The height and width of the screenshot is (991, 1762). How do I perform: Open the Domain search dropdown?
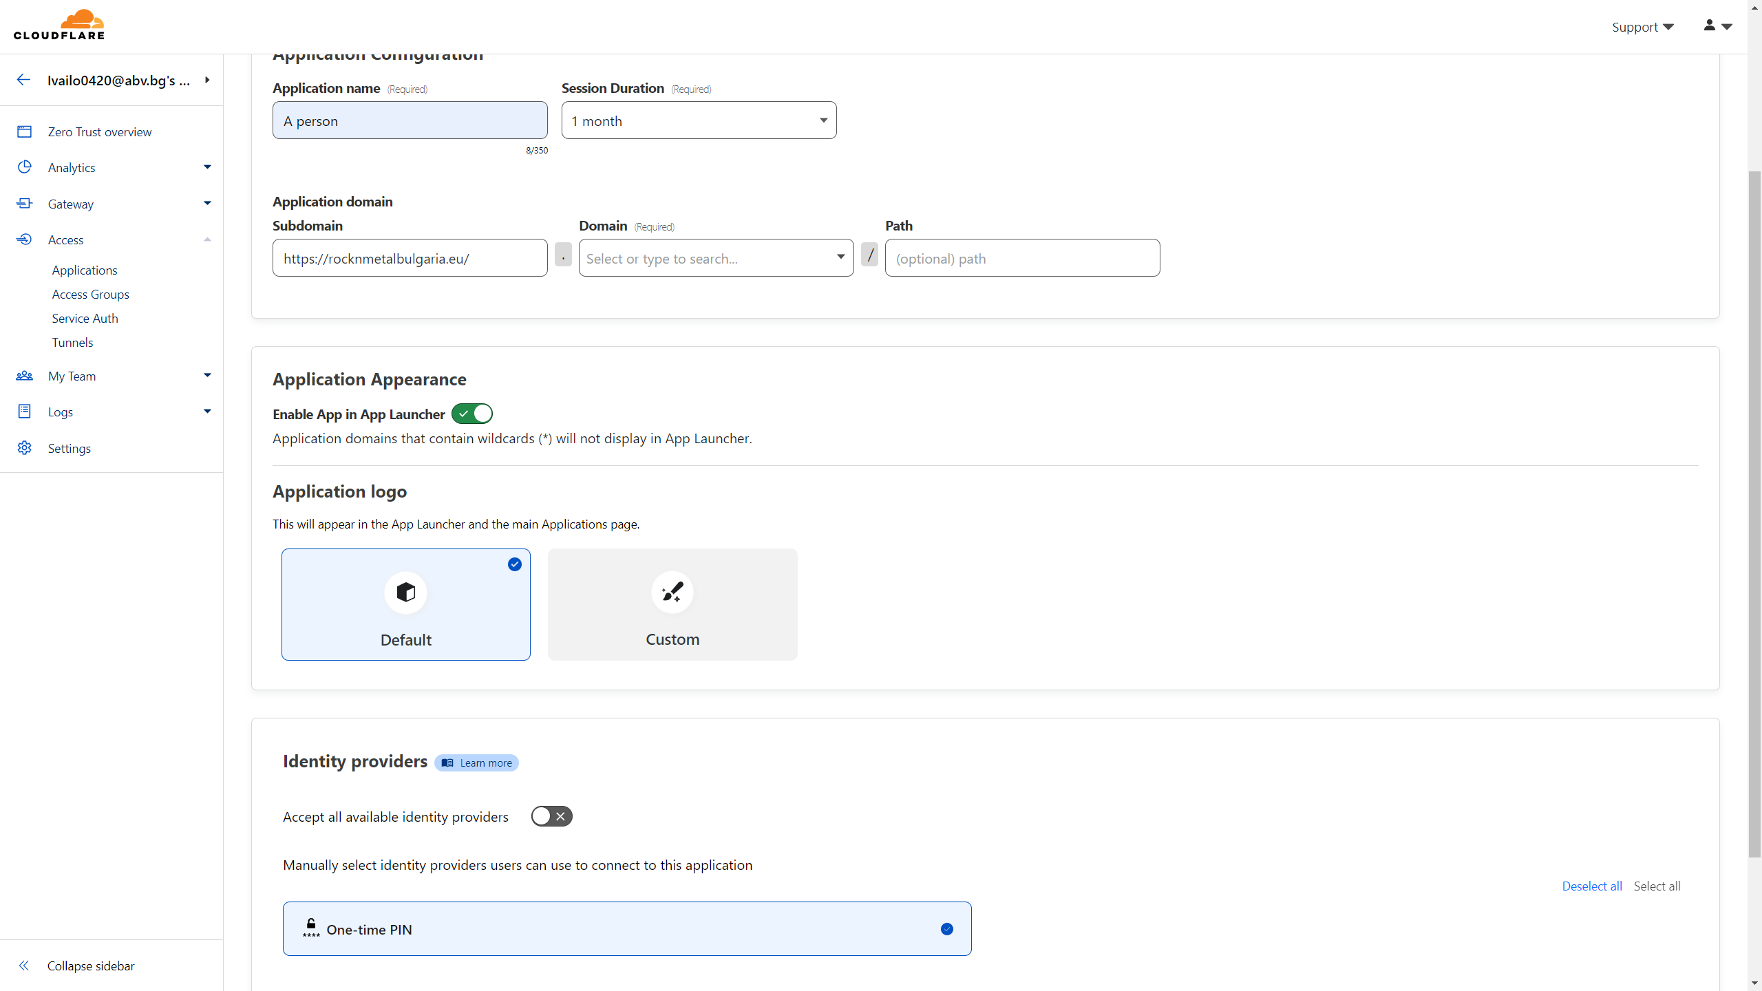pos(716,258)
